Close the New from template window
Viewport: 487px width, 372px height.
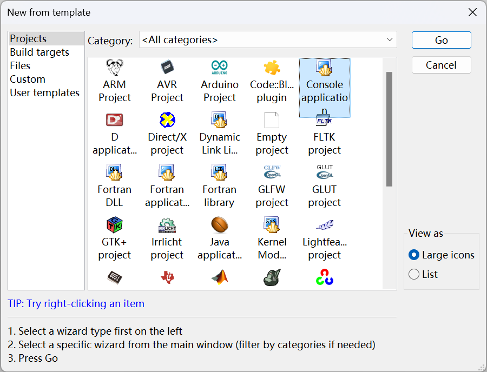[472, 12]
